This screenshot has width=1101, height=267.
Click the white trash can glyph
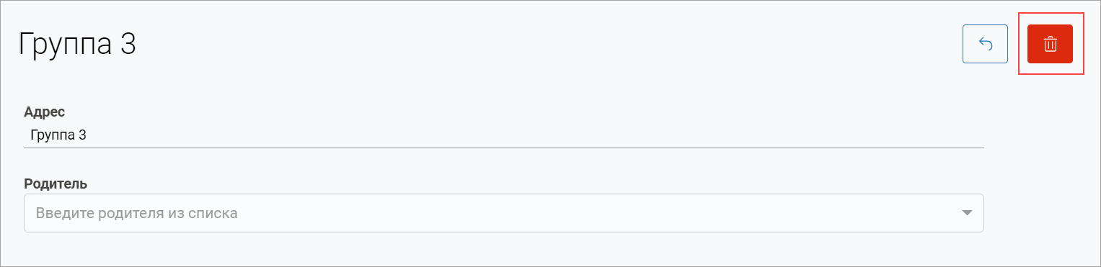pos(1050,44)
